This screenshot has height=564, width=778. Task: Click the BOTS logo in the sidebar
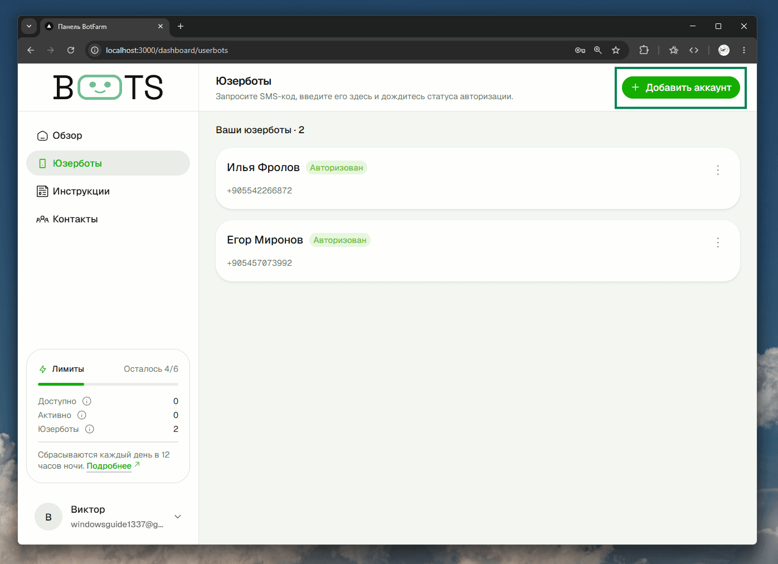point(108,87)
